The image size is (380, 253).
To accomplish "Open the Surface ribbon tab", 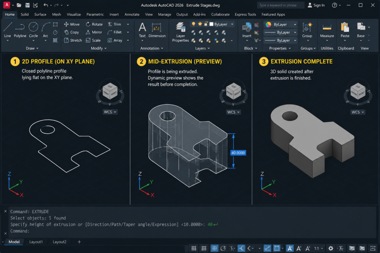I will point(40,14).
